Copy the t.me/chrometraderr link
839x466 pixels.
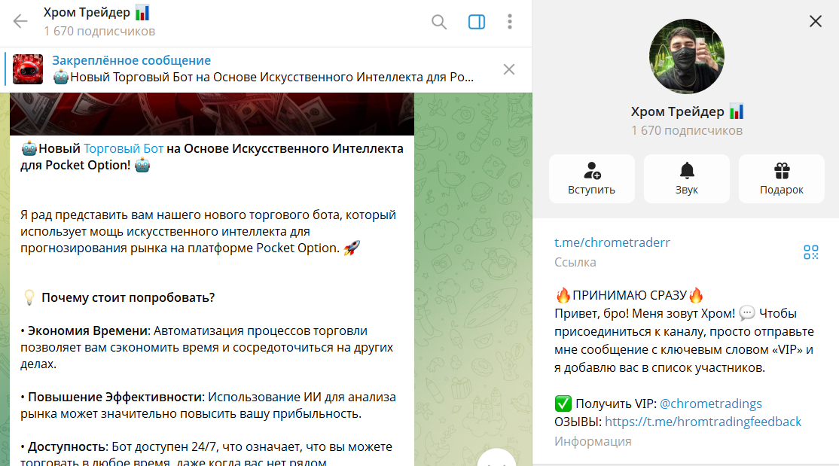(x=612, y=242)
